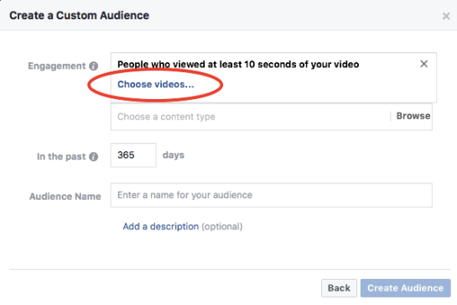457x305 pixels.
Task: Select the 365 days input box
Action: (x=133, y=155)
